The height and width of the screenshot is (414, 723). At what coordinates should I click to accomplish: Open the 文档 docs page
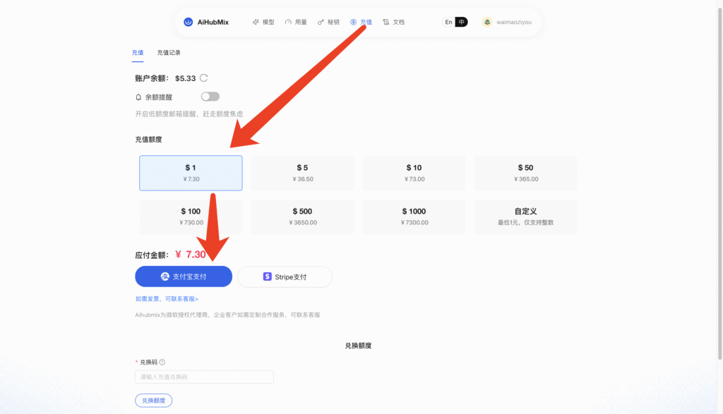393,22
